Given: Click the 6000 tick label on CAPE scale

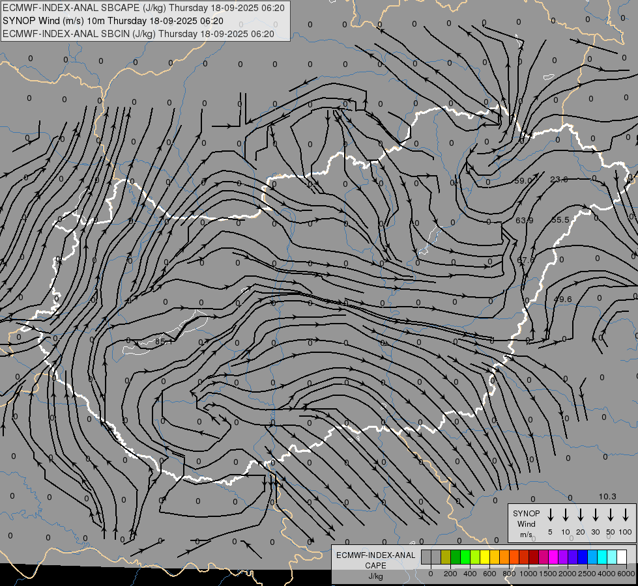Looking at the screenshot, I should point(626,574).
